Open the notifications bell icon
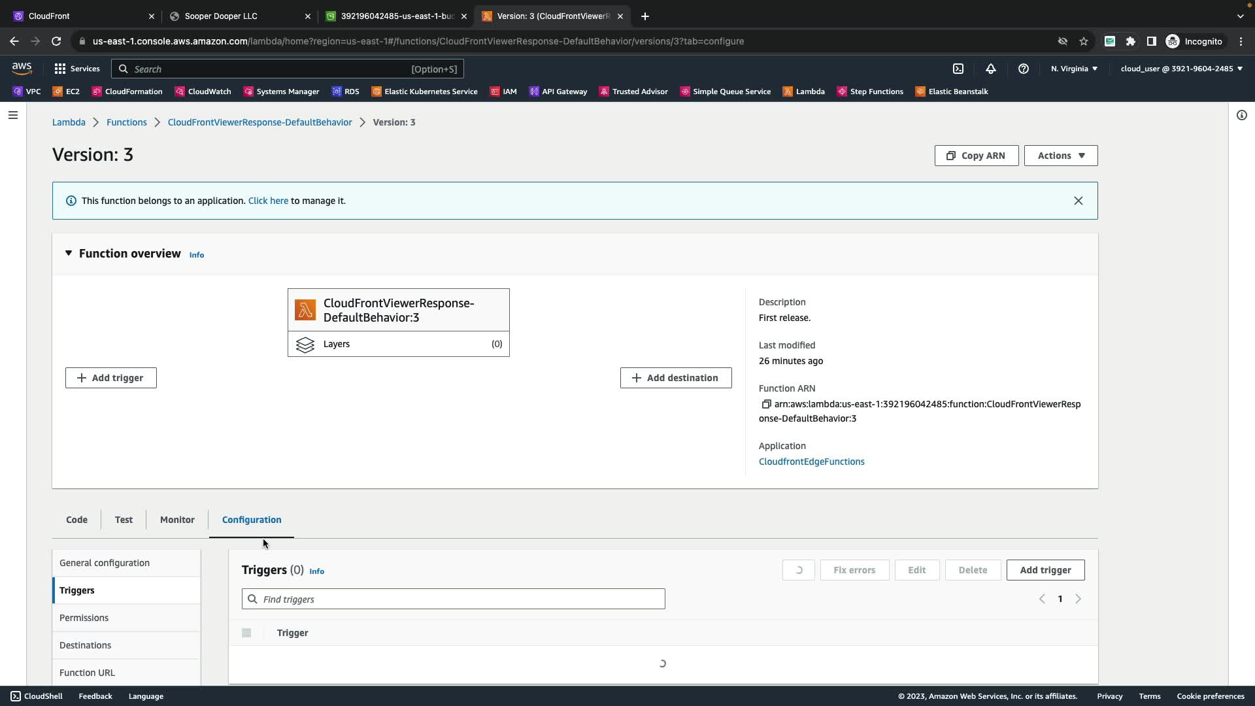Screen dimensions: 1255x706 click(991, 69)
